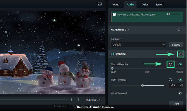The image size is (187, 111).
Task: Collapse the Adjustment section arrow
Action: click(x=128, y=30)
